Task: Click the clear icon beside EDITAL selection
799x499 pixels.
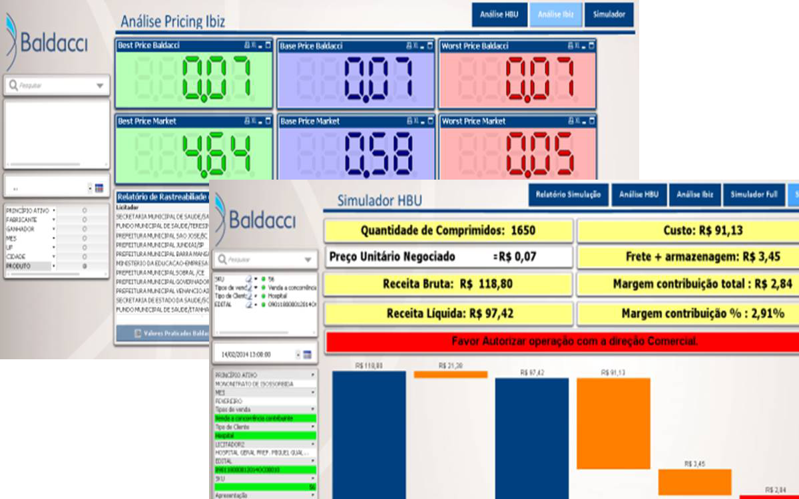Action: 249,303
